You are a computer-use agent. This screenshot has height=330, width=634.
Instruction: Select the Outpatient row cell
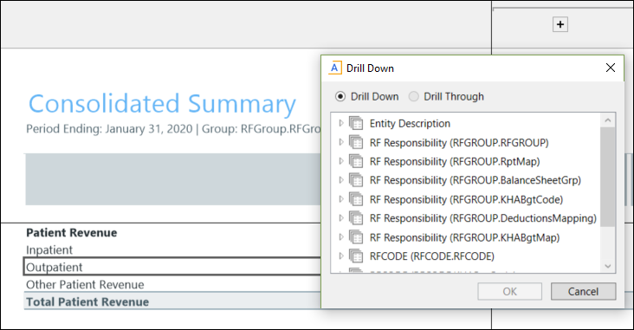tap(172, 267)
